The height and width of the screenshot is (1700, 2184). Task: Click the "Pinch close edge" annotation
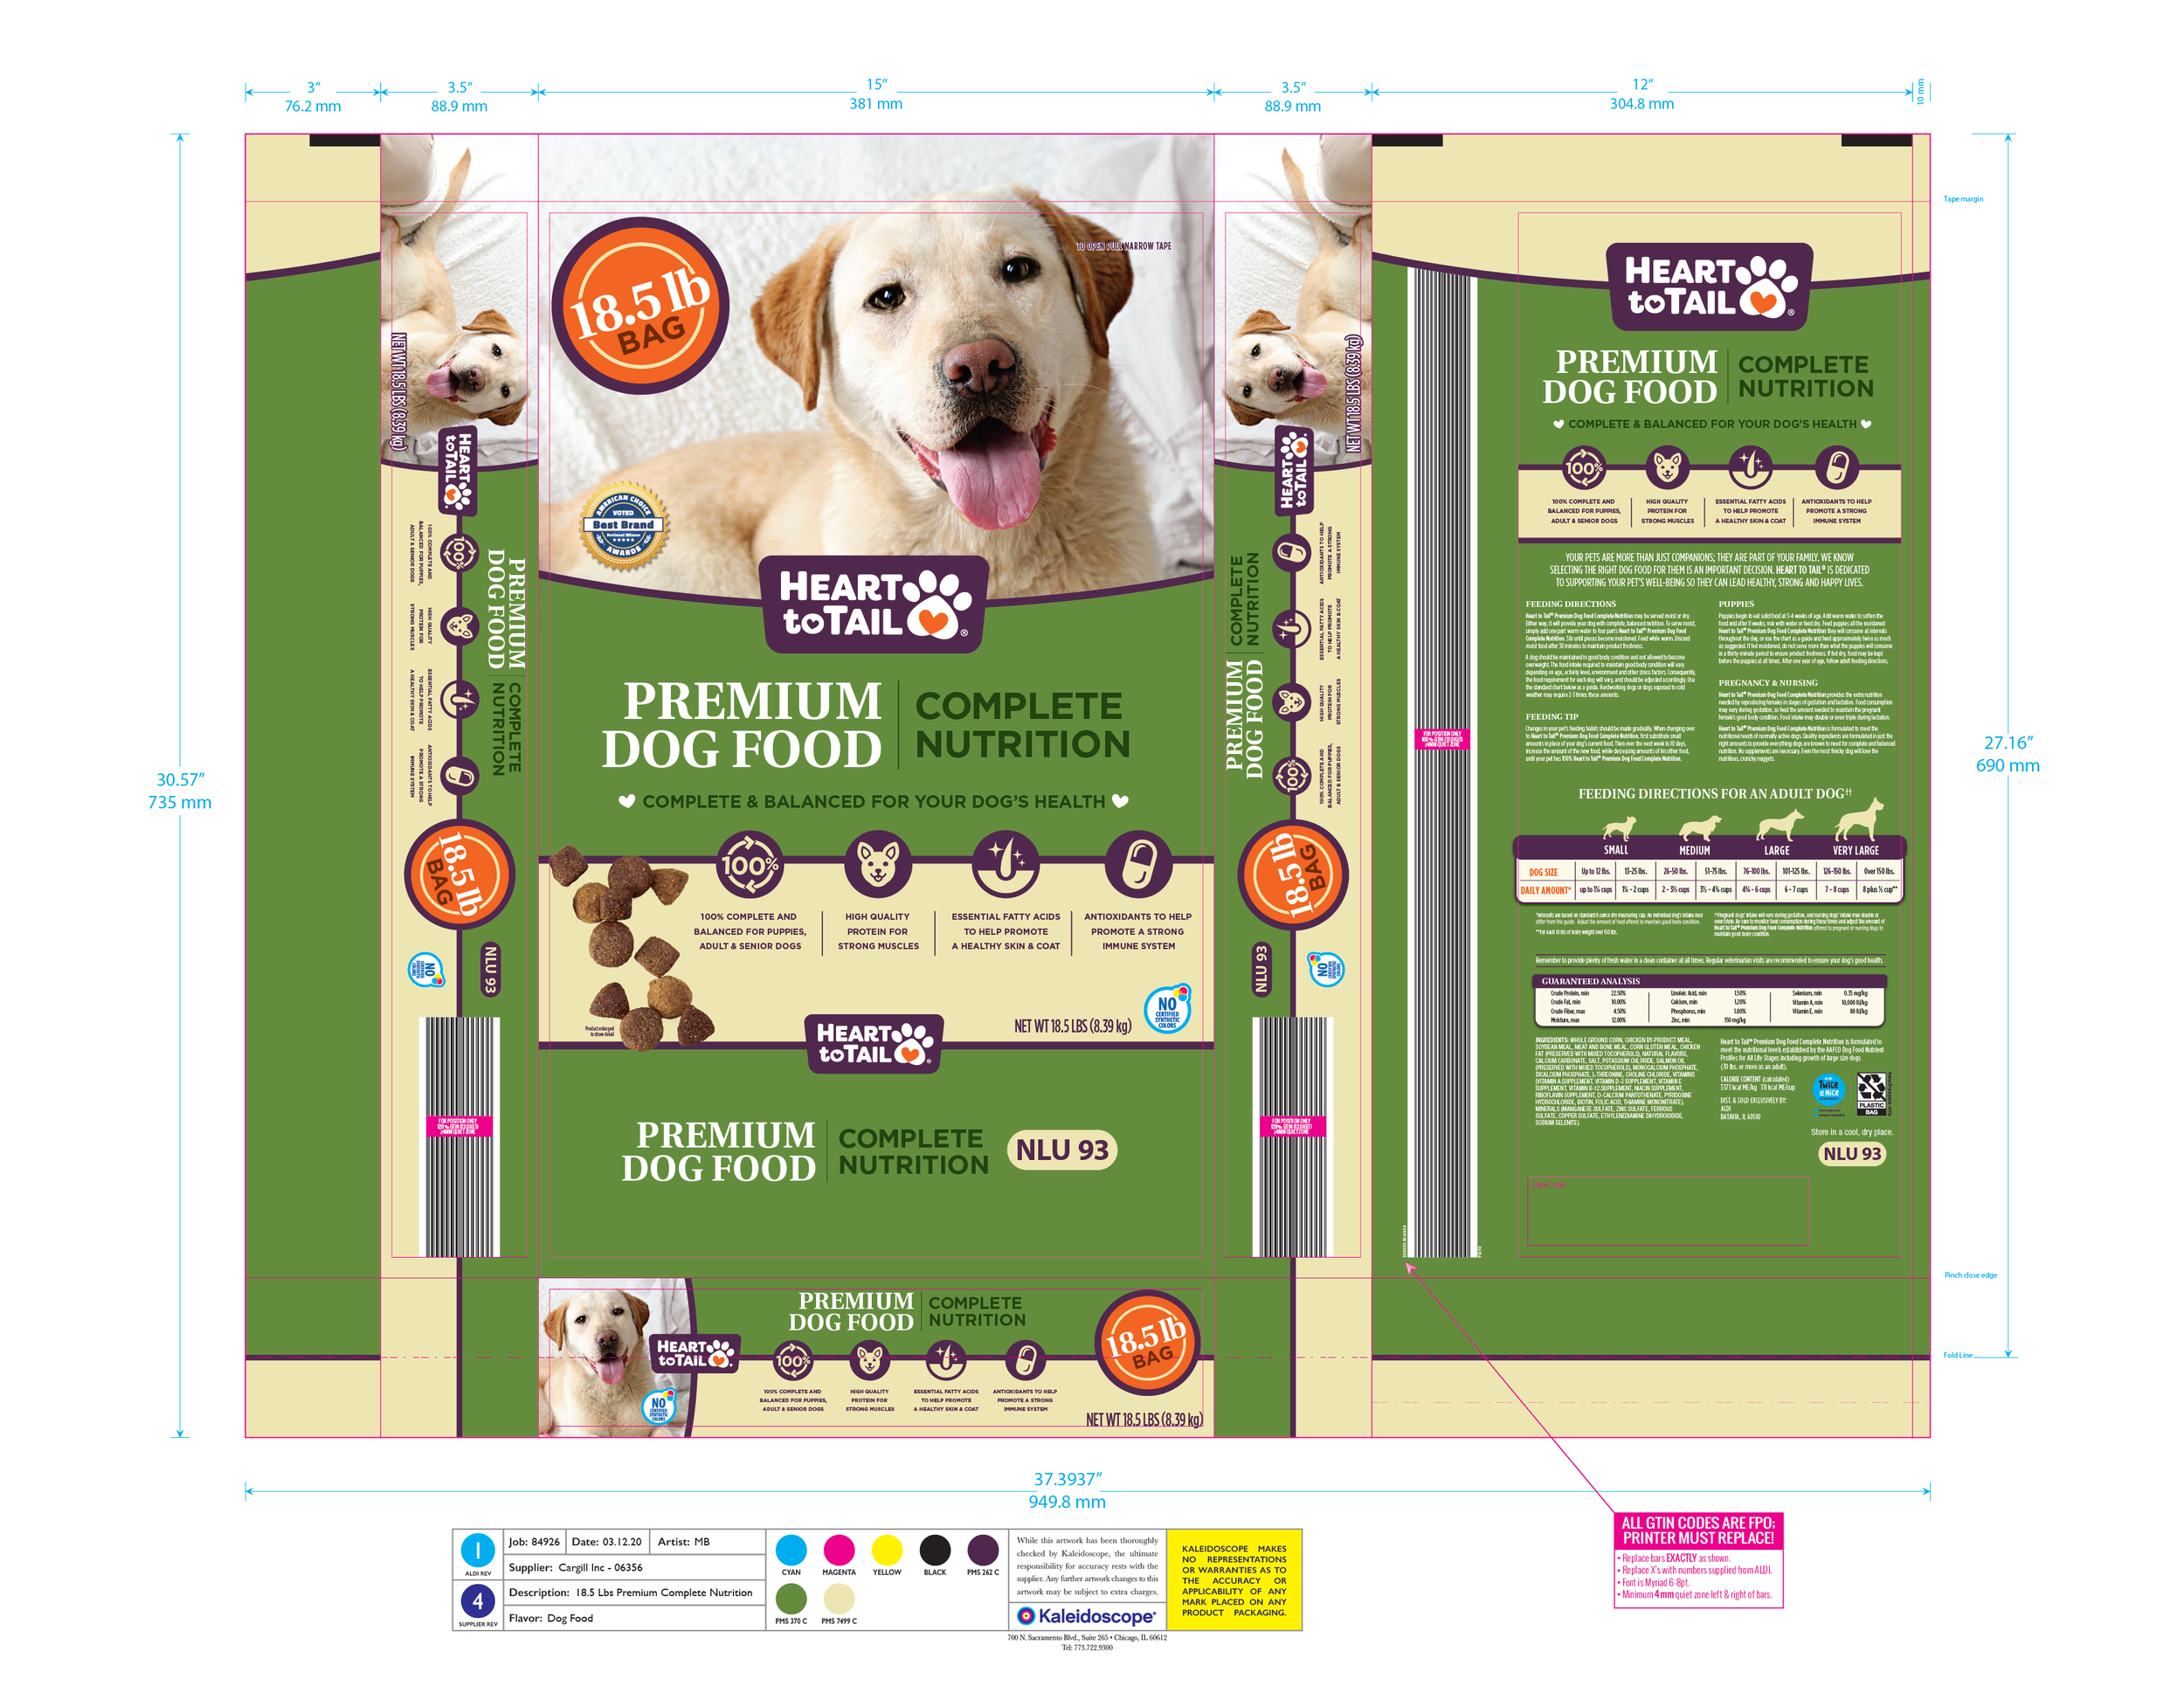(x=1971, y=1275)
